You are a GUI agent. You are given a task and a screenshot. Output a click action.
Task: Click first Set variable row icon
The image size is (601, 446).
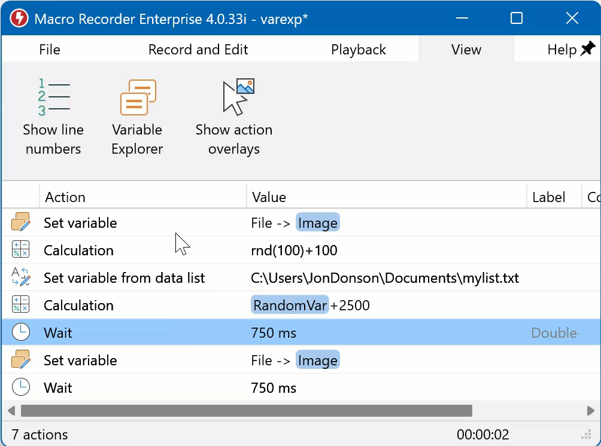[21, 223]
